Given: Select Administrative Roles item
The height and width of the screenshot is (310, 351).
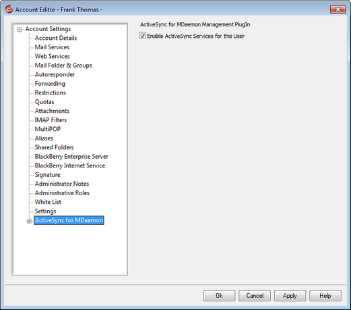Looking at the screenshot, I should point(62,193).
